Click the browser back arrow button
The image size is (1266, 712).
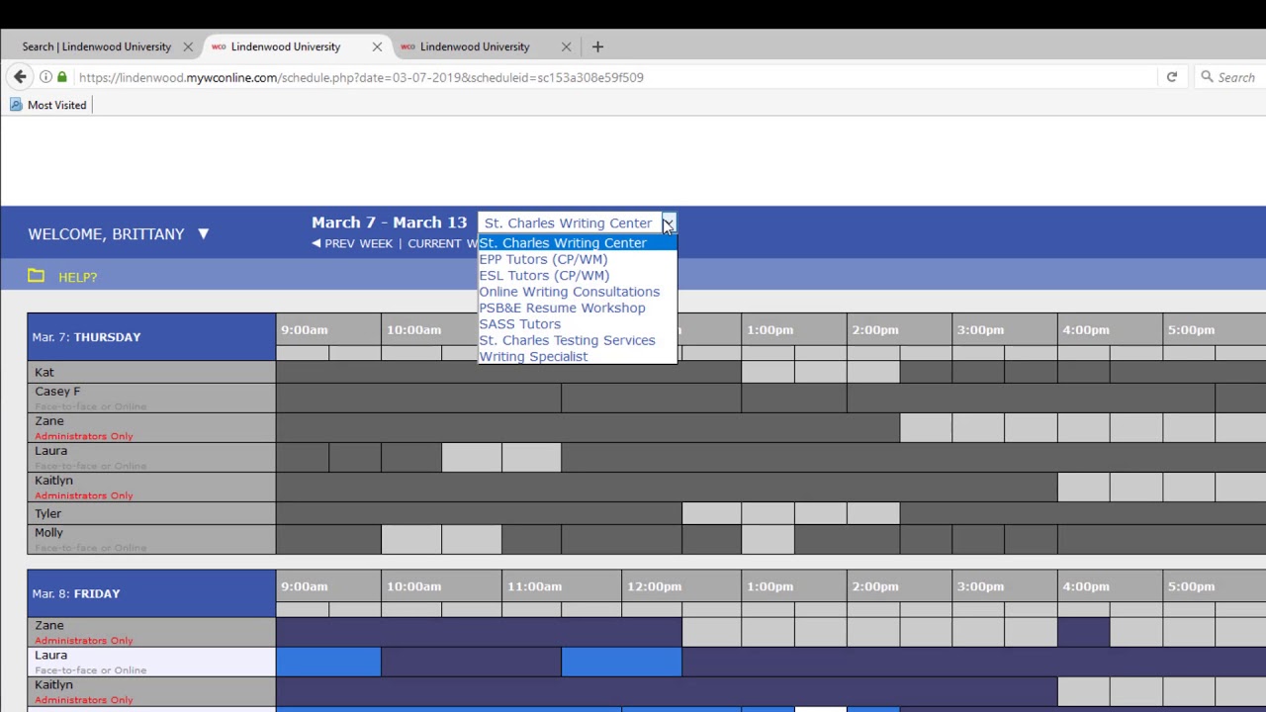(x=20, y=77)
